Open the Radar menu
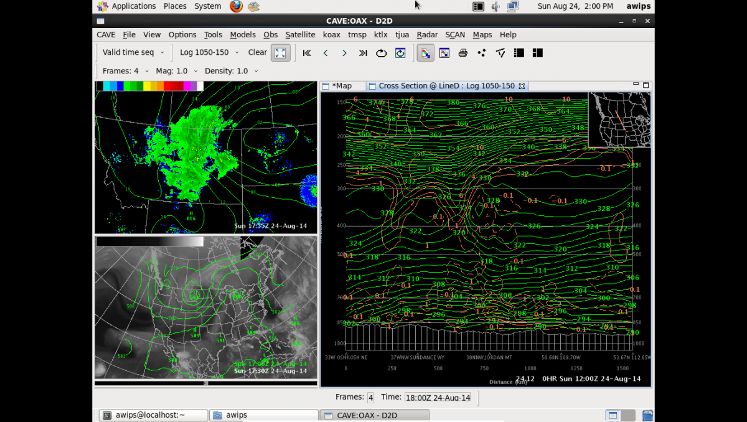747x422 pixels. 427,35
